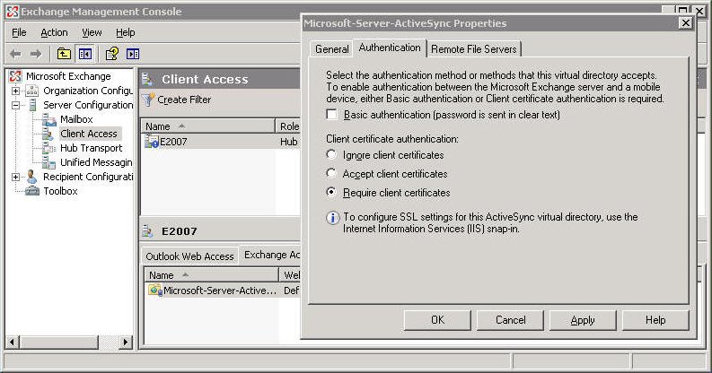The width and height of the screenshot is (712, 373).
Task: Toggle the Show/Hide action pane icon
Action: pyautogui.click(x=133, y=55)
